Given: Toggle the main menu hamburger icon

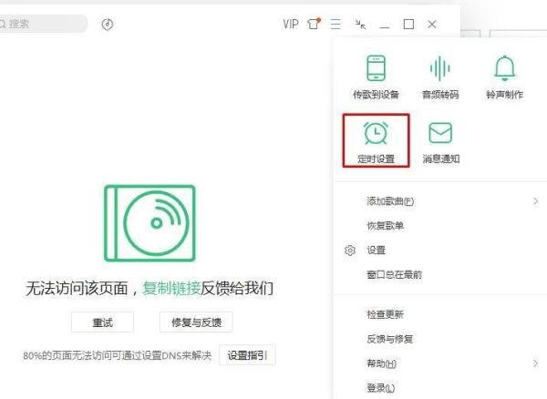Looking at the screenshot, I should (335, 24).
